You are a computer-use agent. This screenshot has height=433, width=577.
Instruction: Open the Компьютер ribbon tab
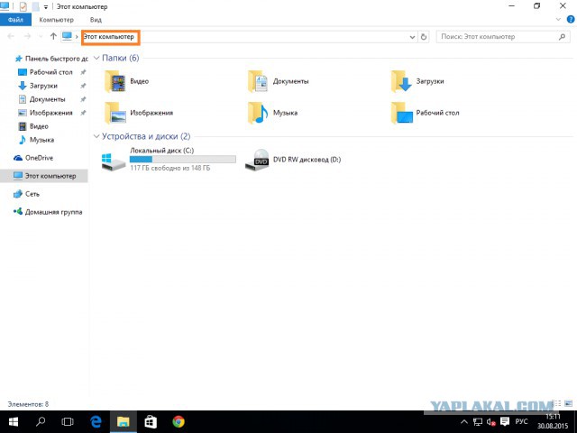56,19
